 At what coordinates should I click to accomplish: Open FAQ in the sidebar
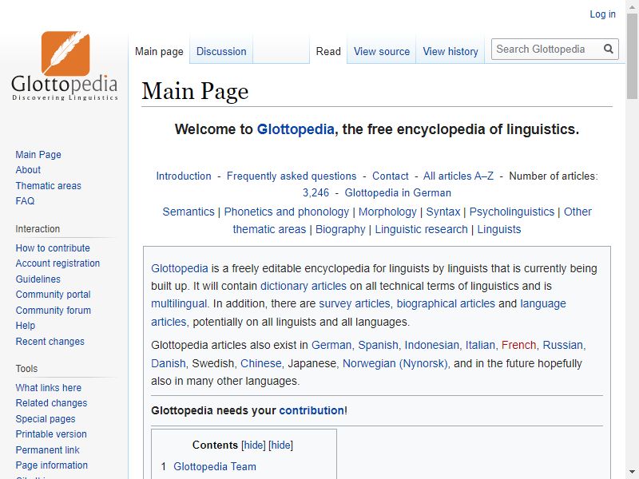click(x=25, y=201)
